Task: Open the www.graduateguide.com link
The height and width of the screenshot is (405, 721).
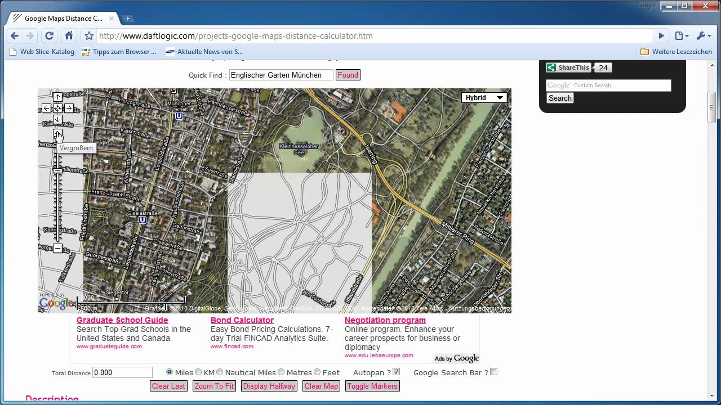Action: click(x=109, y=346)
